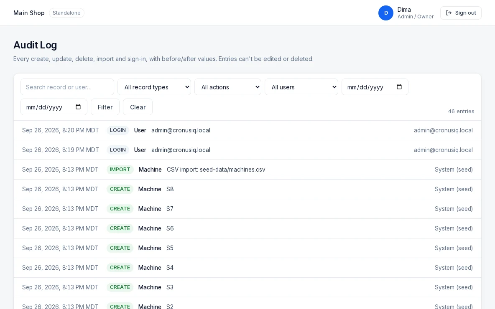Click the Standalone badge

point(66,13)
